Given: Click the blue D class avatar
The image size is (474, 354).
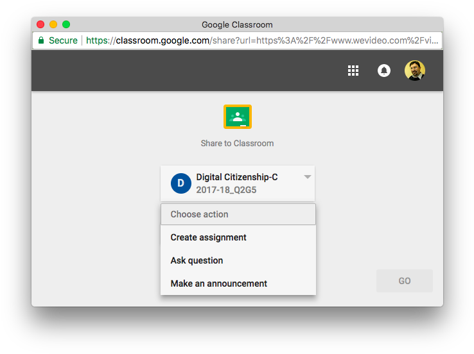Looking at the screenshot, I should (180, 183).
